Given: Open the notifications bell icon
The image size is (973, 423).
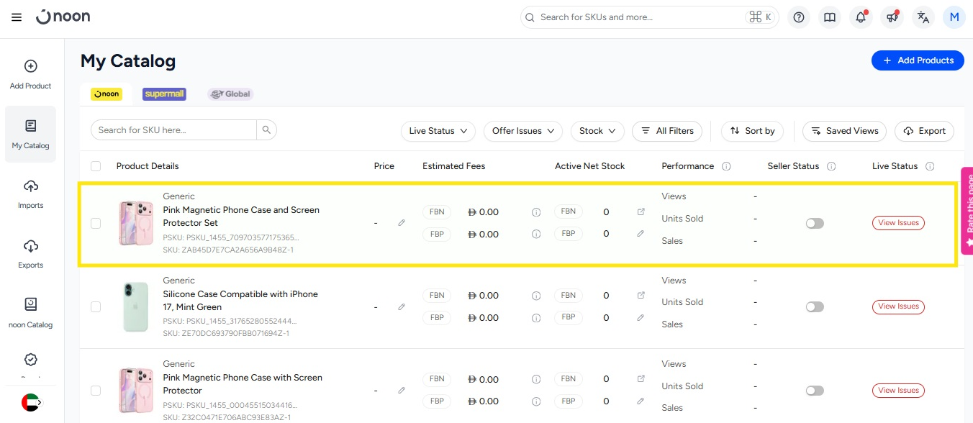Looking at the screenshot, I should click(861, 17).
